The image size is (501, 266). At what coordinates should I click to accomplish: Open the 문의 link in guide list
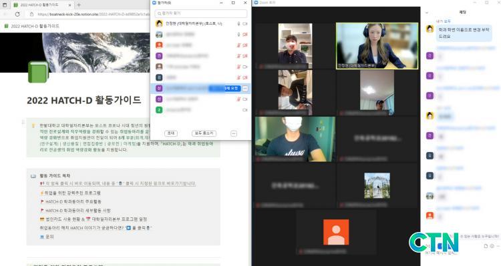(x=50, y=237)
